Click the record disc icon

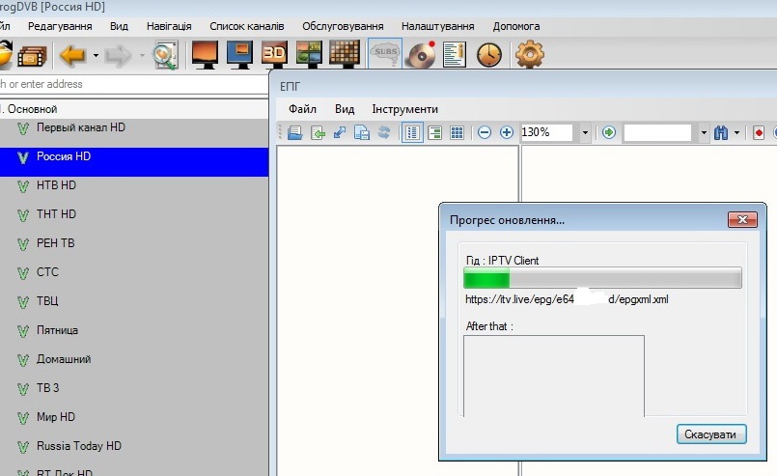421,55
